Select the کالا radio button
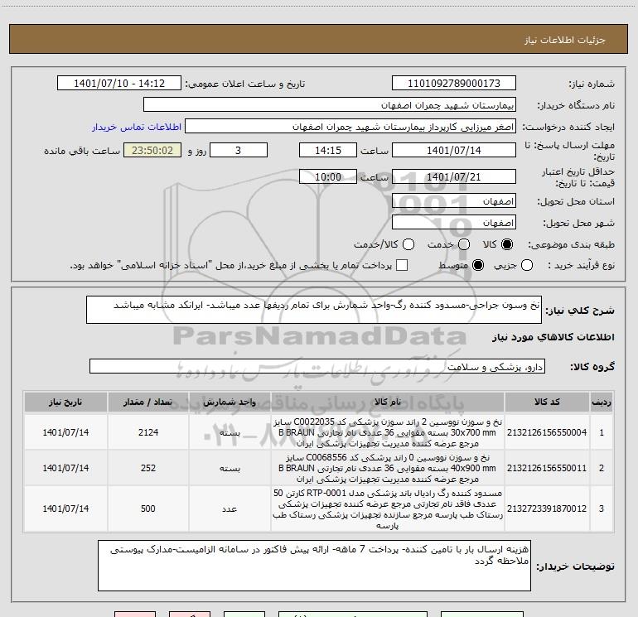Screen dimensions: 638x617 coord(507,244)
